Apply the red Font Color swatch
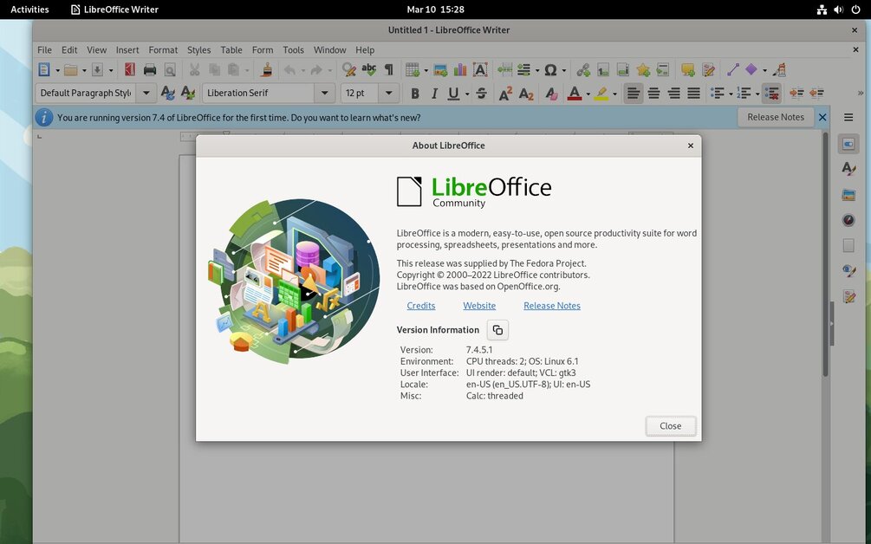Screen dimensions: 871x544 (575, 94)
